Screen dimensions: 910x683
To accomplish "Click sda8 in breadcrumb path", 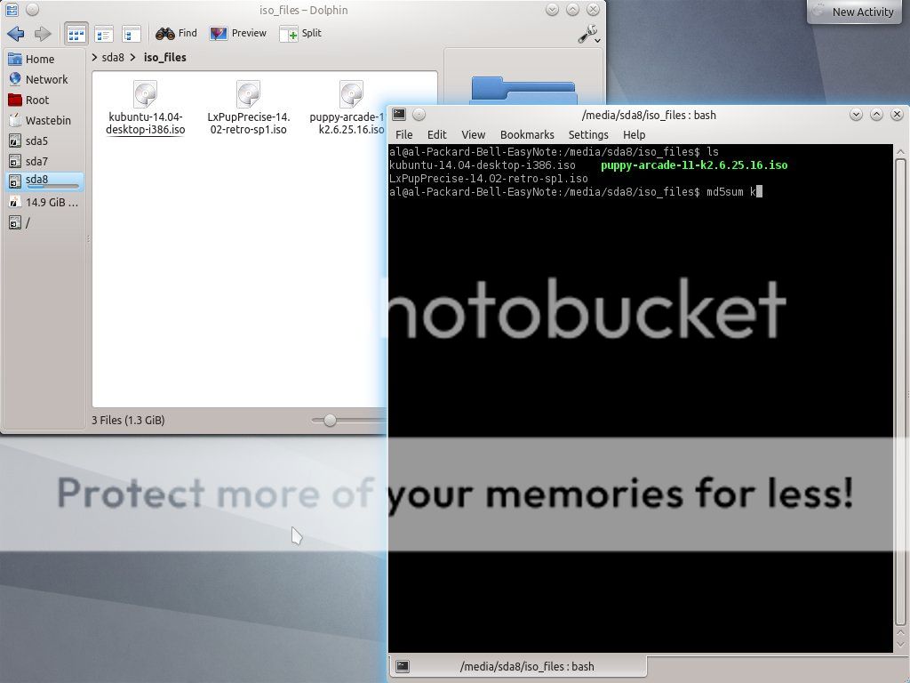I will coord(113,58).
